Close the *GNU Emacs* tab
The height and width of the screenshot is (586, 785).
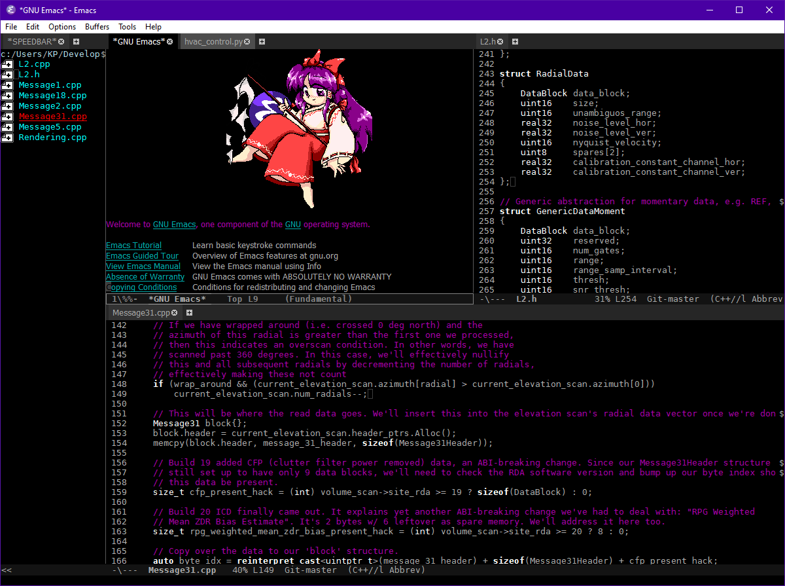[169, 41]
